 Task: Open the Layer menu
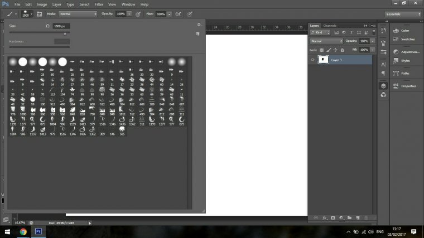56,4
